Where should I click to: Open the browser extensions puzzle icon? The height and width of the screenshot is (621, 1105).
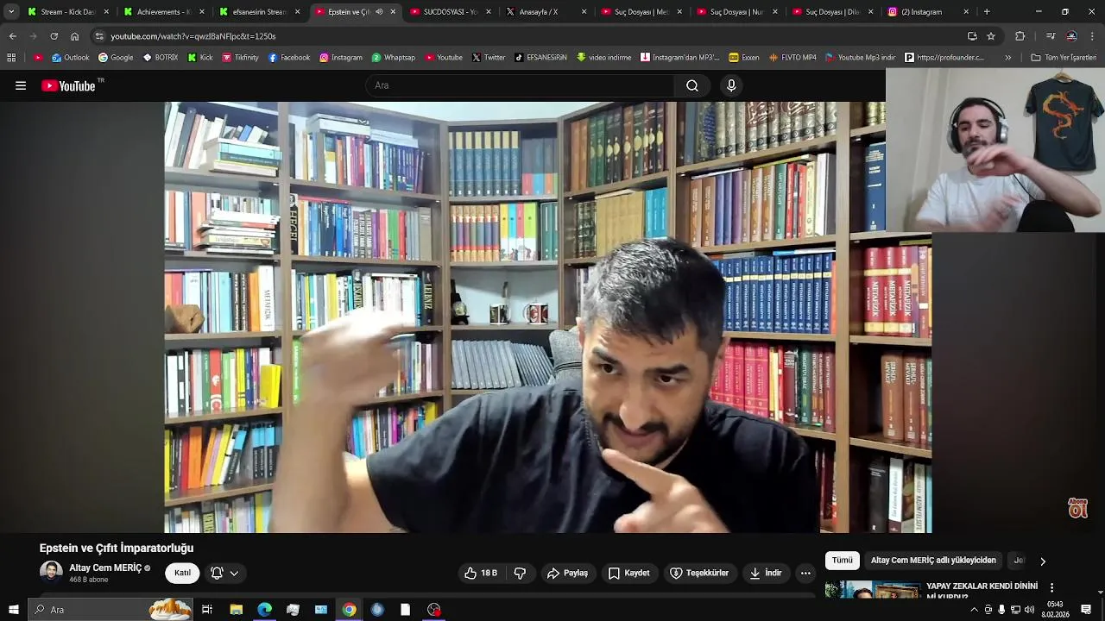(x=1020, y=36)
